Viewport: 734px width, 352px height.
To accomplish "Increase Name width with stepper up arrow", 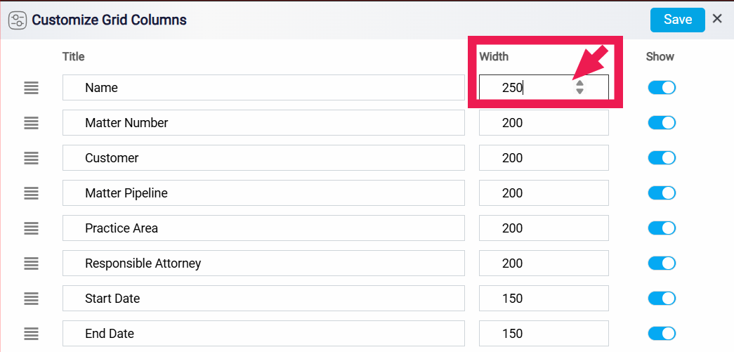I will 579,84.
